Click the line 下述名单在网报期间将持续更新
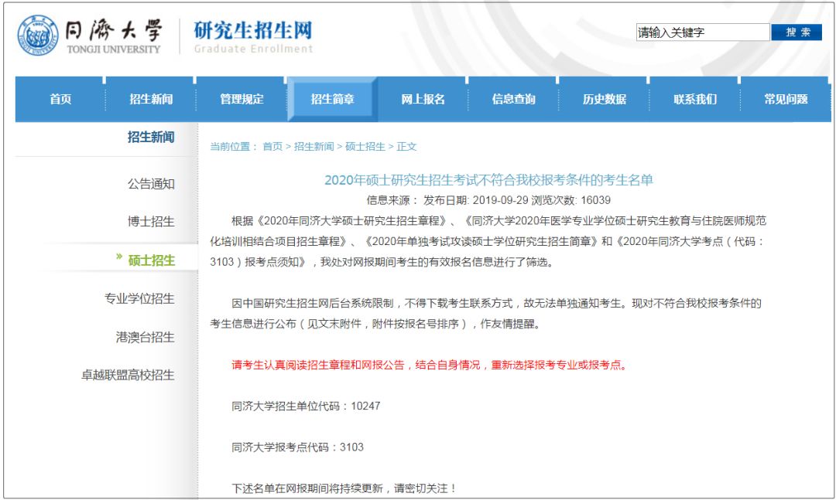Screen dimensions: 836x500 [x=344, y=488]
